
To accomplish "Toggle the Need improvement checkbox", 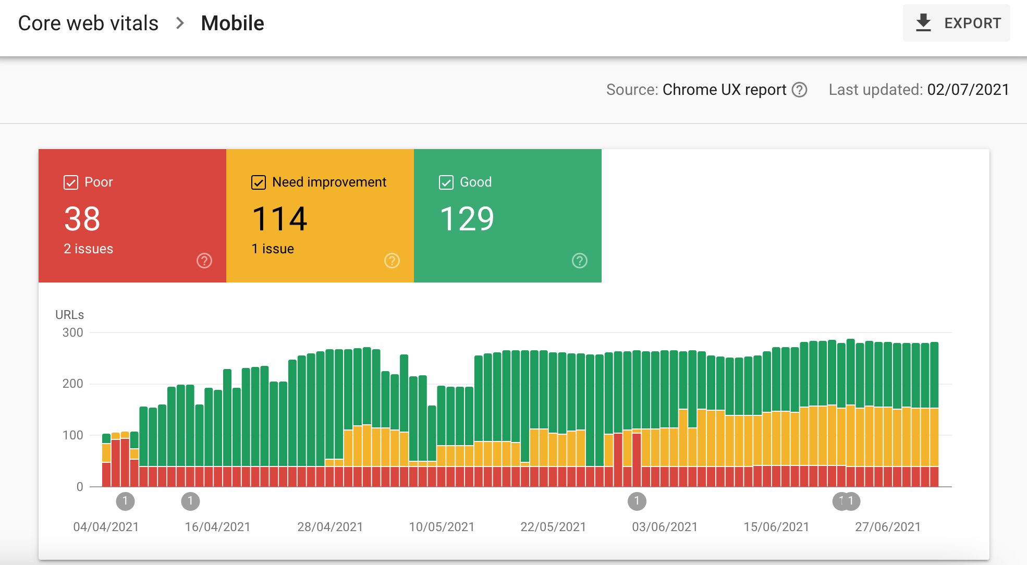I will (259, 182).
